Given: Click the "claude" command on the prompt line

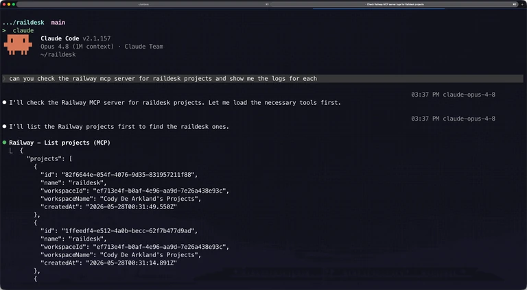Looking at the screenshot, I should click(x=23, y=31).
